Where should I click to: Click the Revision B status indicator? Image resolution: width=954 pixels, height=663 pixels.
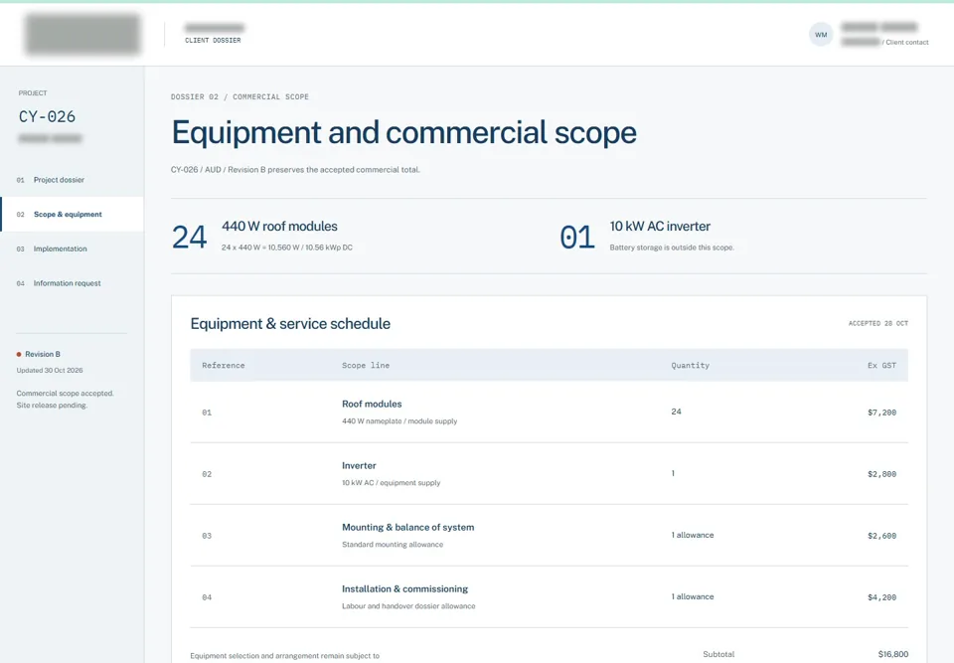pyautogui.click(x=39, y=354)
